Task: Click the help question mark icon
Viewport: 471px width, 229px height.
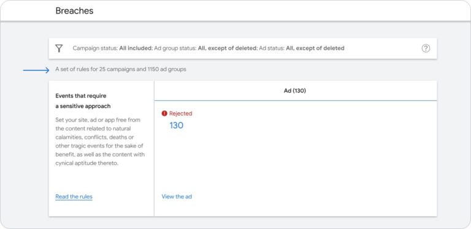Action: [x=426, y=48]
